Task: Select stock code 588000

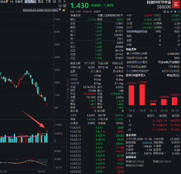Action: click(164, 7)
